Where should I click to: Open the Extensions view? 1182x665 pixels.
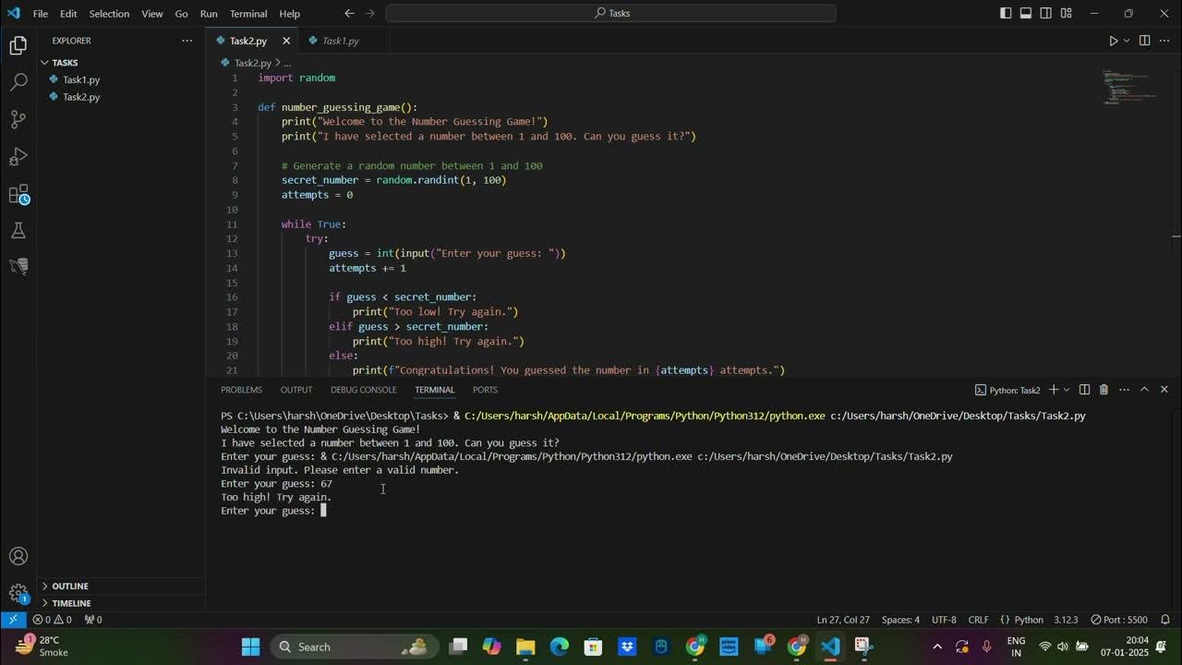pos(18,194)
